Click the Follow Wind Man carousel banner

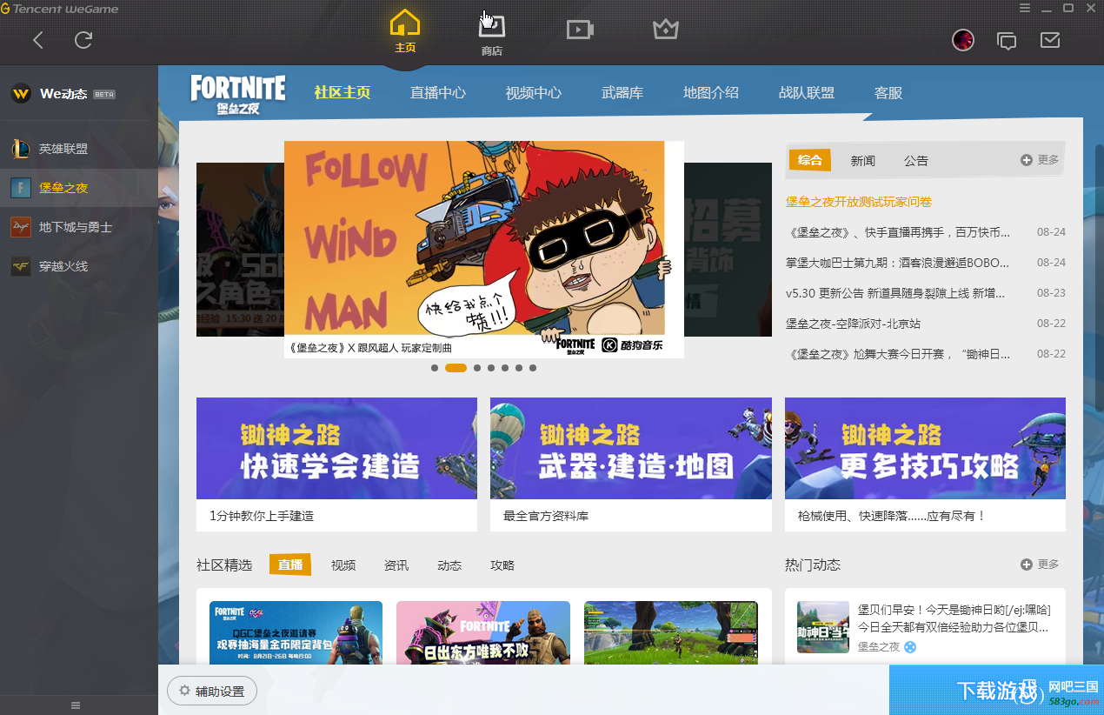click(484, 249)
